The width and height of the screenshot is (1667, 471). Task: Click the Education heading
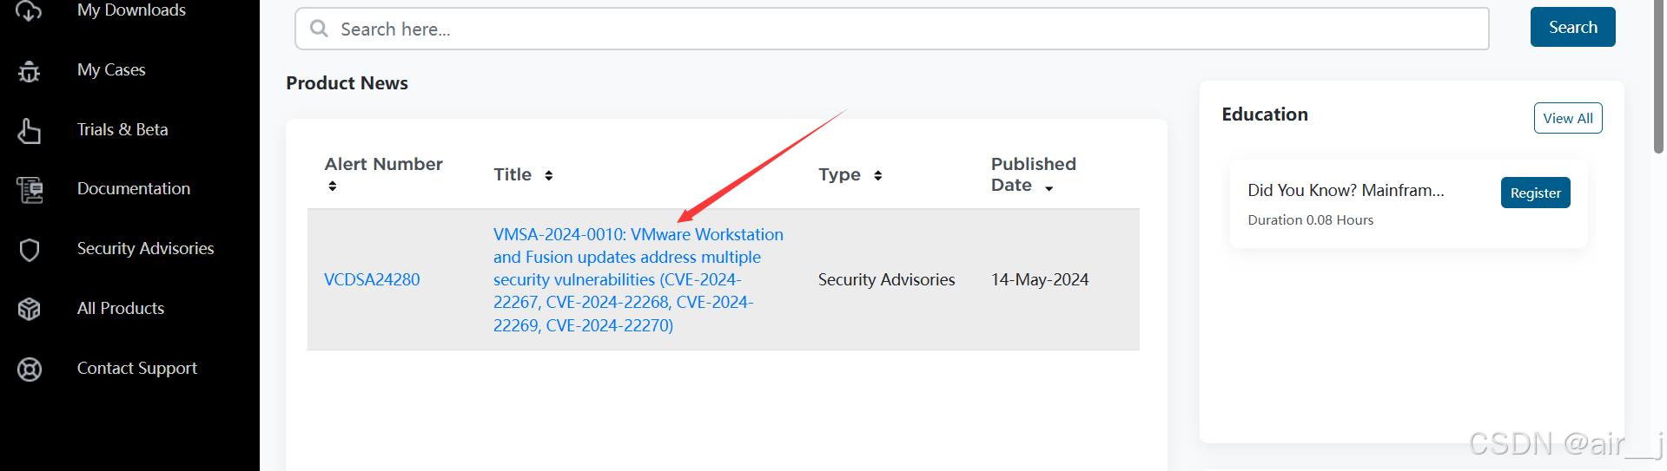[x=1264, y=114]
